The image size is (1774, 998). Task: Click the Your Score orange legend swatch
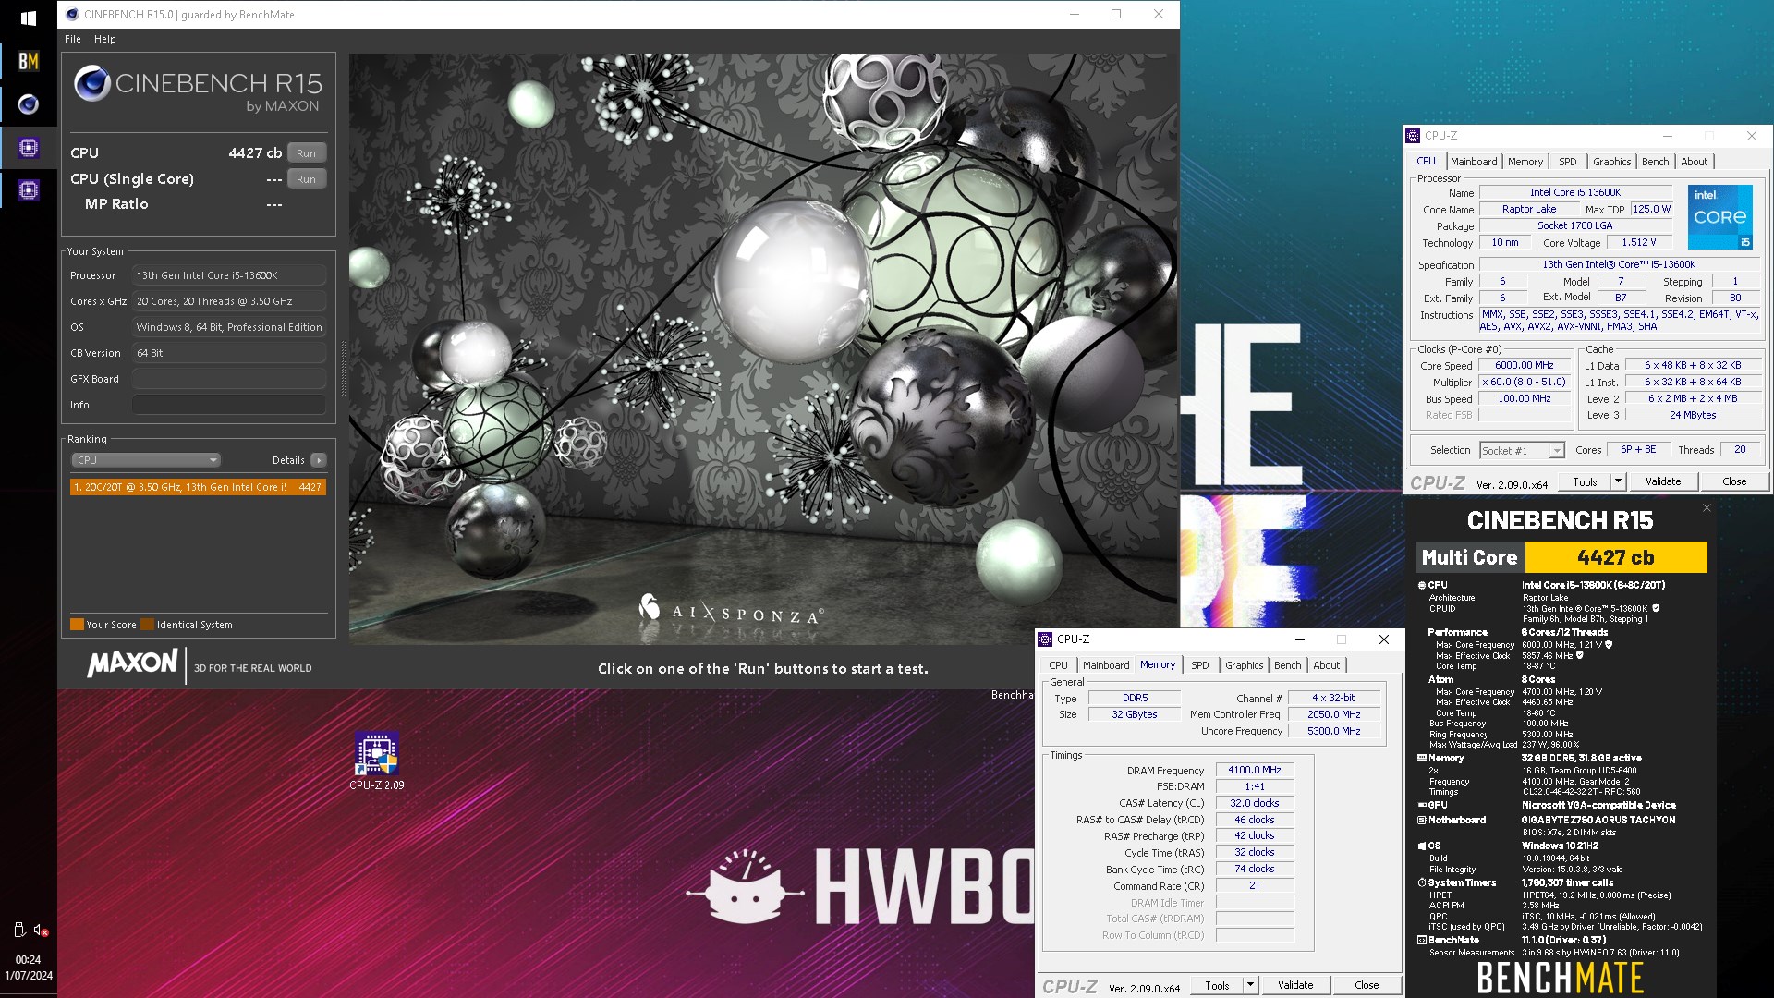[77, 625]
